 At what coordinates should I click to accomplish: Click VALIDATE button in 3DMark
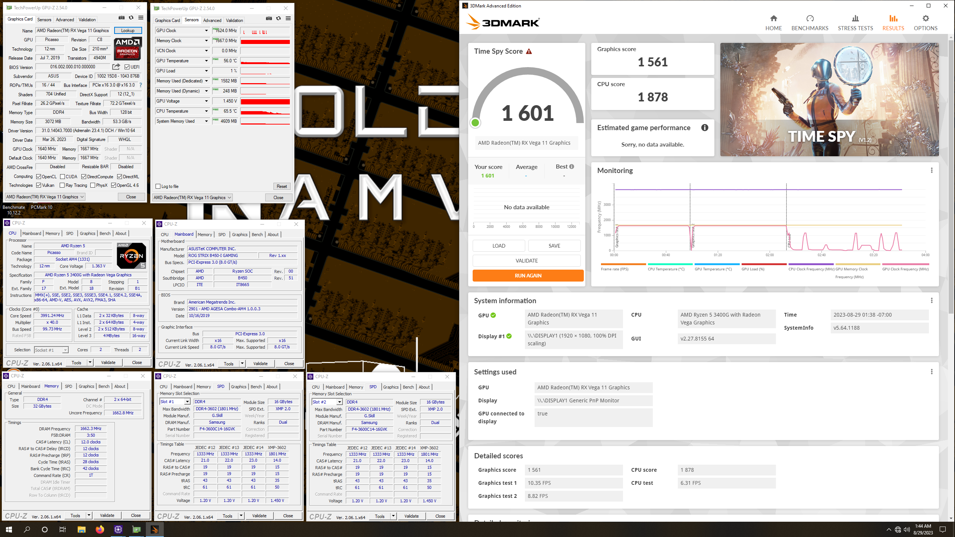[526, 261]
